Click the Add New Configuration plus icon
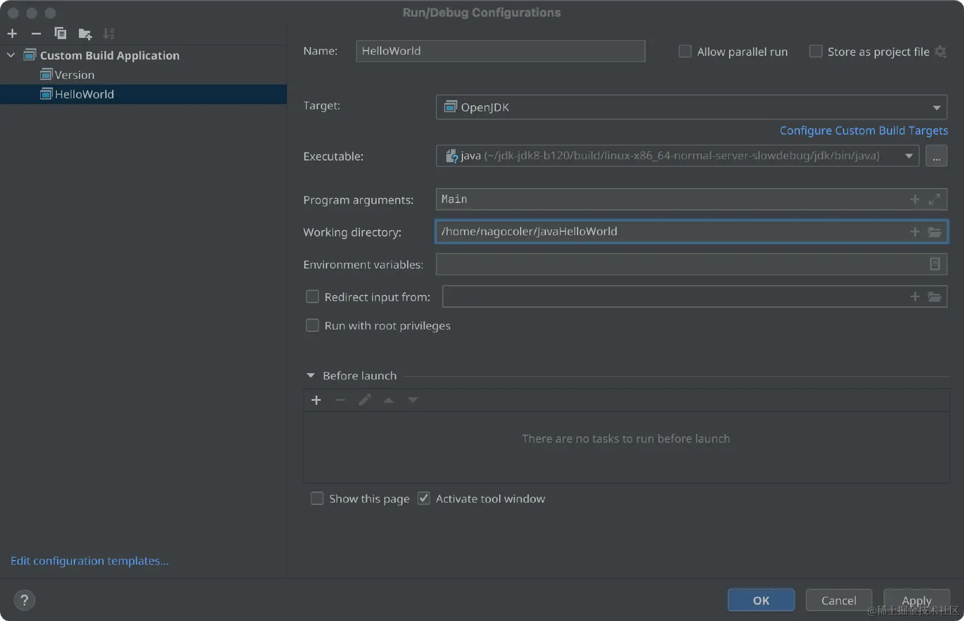 [x=12, y=33]
